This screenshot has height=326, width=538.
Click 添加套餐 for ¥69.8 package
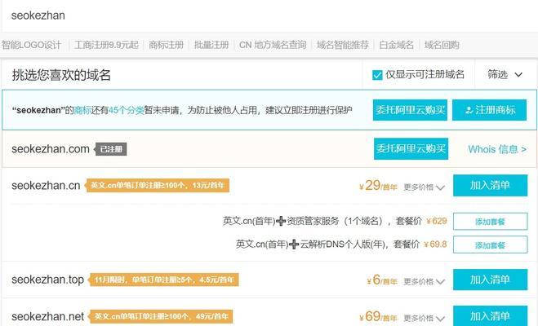(x=491, y=244)
